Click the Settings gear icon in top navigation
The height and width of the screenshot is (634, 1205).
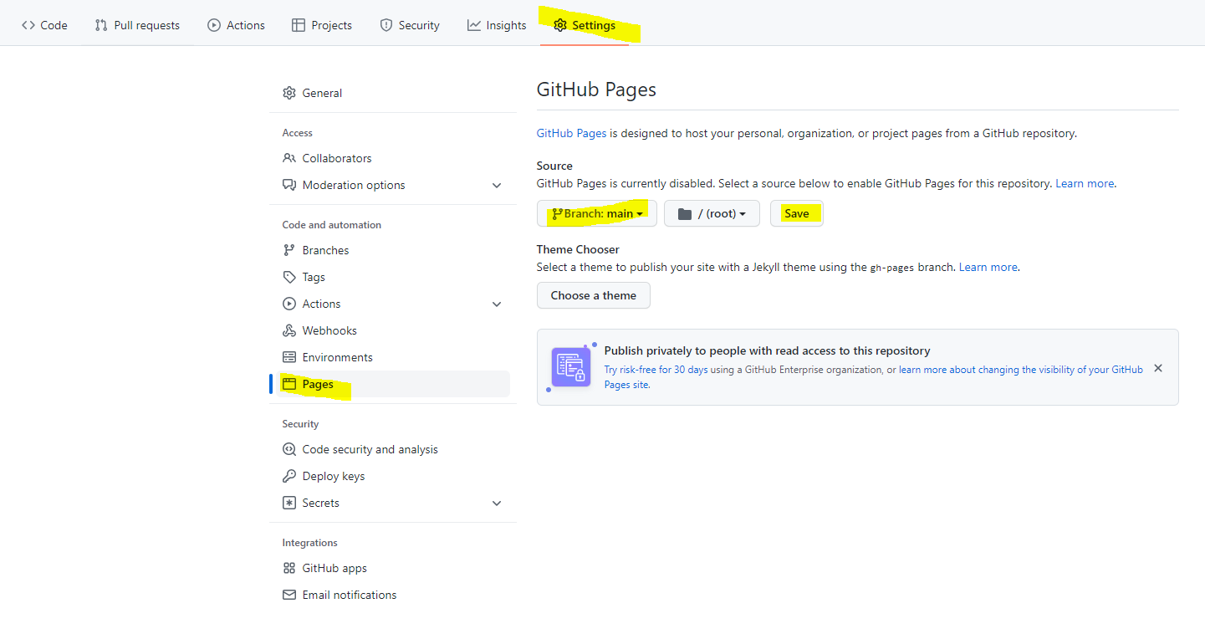[x=560, y=25]
